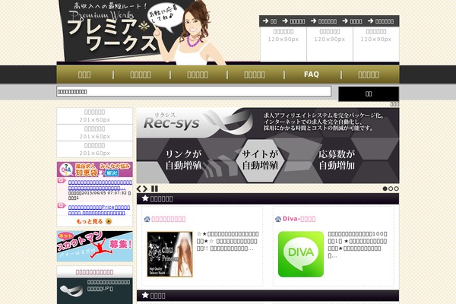This screenshot has width=456, height=304.
Task: Open the 知恵袋 Q&A banner in sidebar
Action: (x=95, y=169)
